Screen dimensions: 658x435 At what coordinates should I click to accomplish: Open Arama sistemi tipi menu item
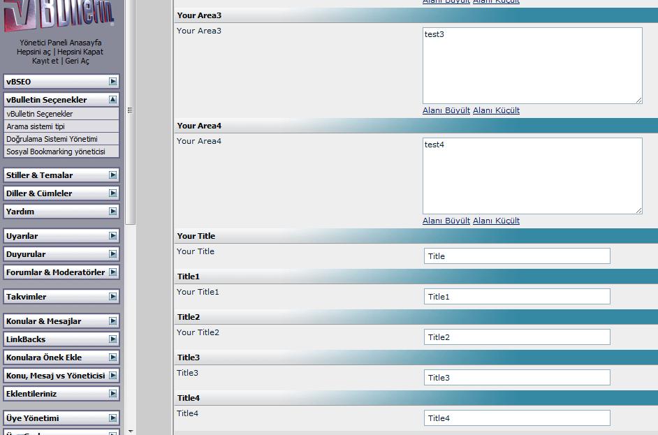36,126
